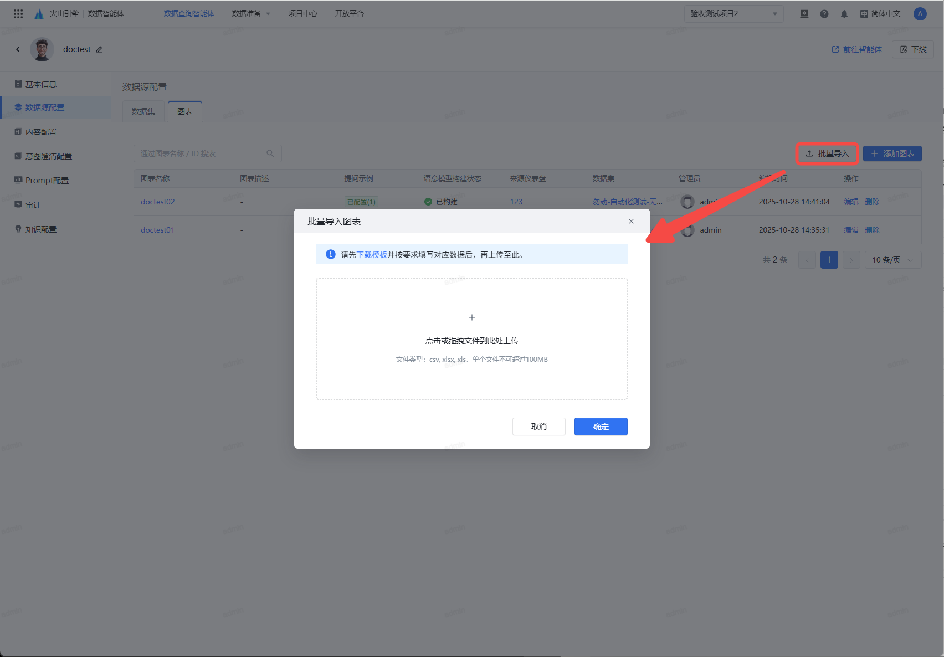The width and height of the screenshot is (944, 657).
Task: Open the 10 条/页 page size dropdown
Action: pyautogui.click(x=892, y=260)
